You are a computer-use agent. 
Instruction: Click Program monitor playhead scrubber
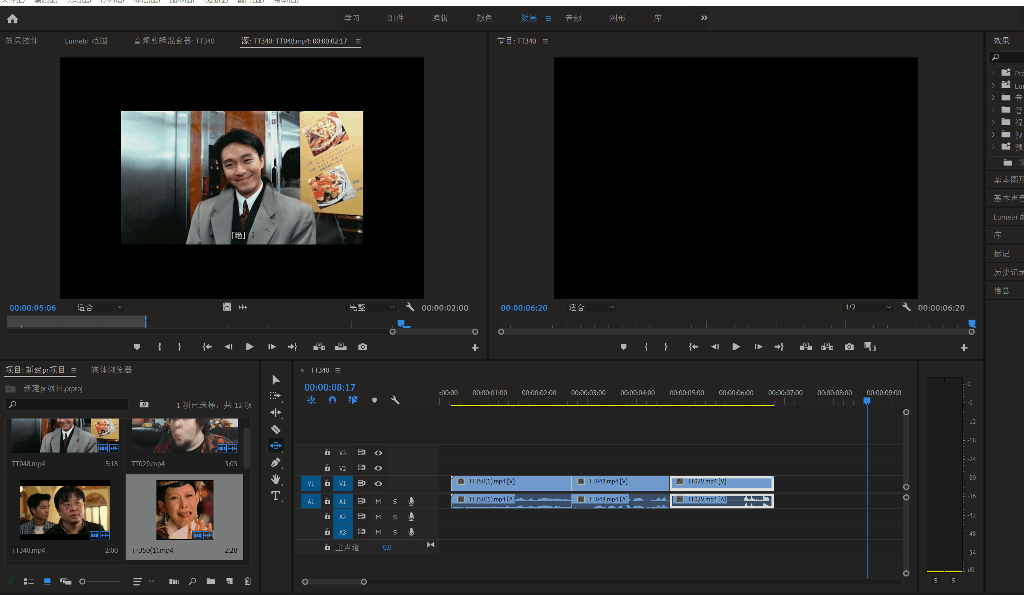coord(972,323)
